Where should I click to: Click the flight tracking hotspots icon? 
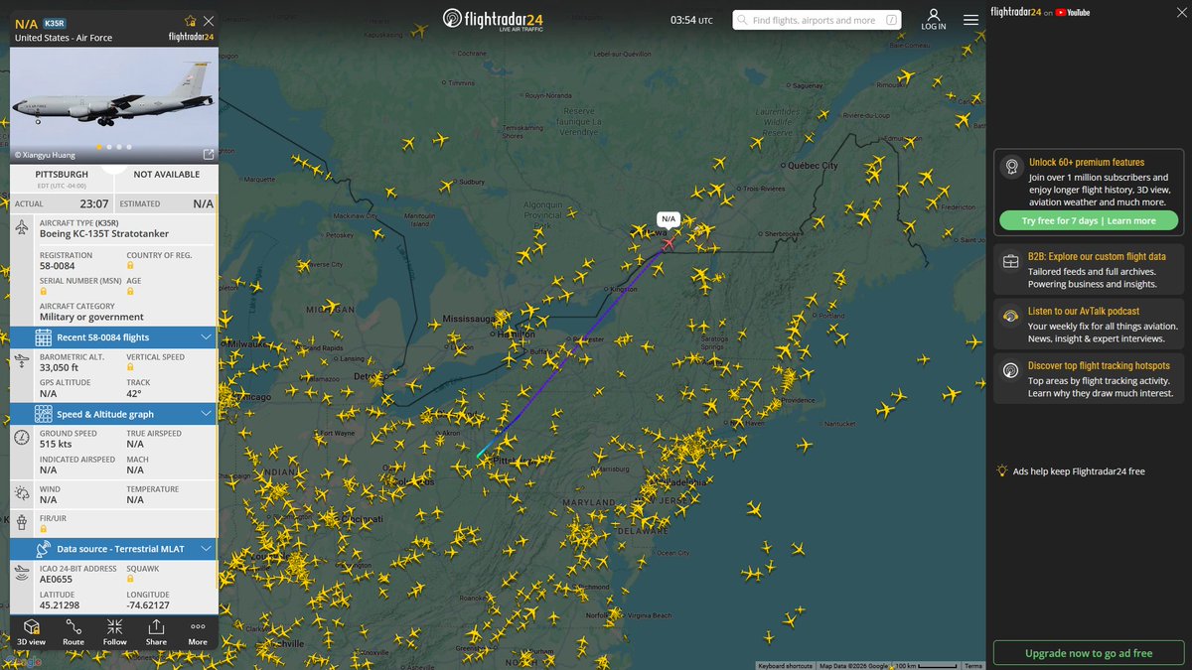[1011, 370]
